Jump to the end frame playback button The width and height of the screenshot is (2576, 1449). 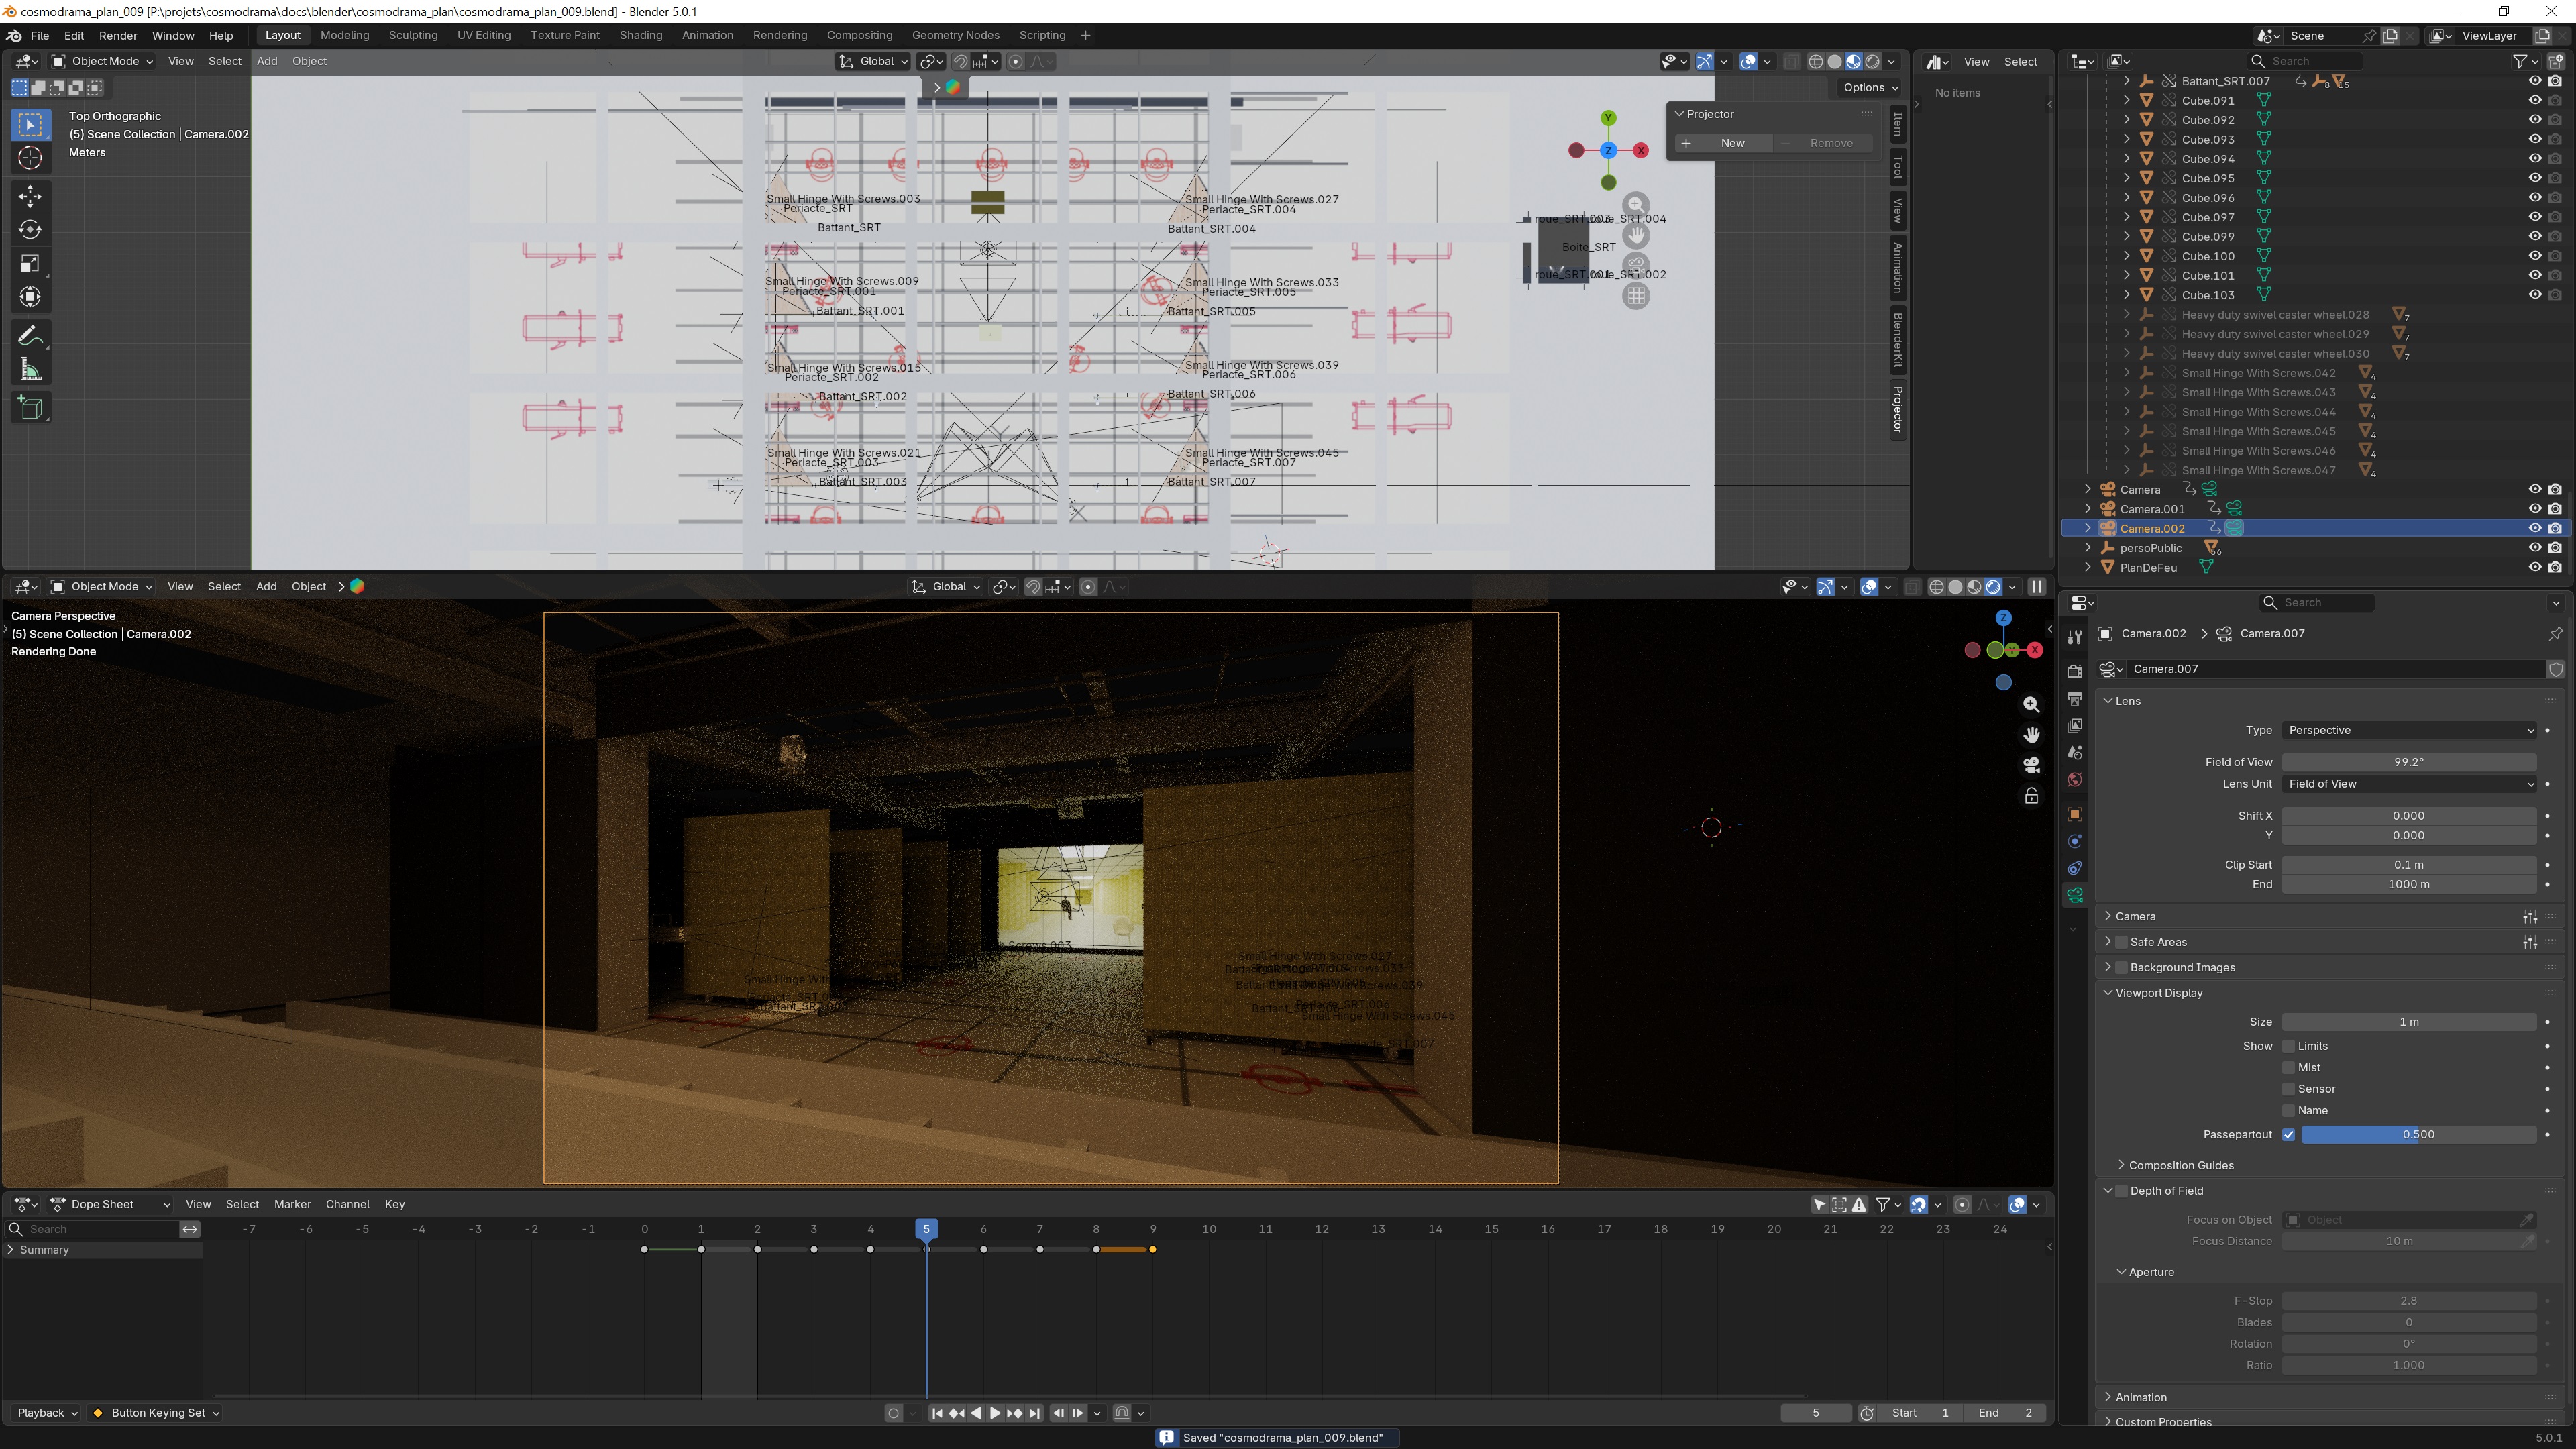point(1035,1413)
